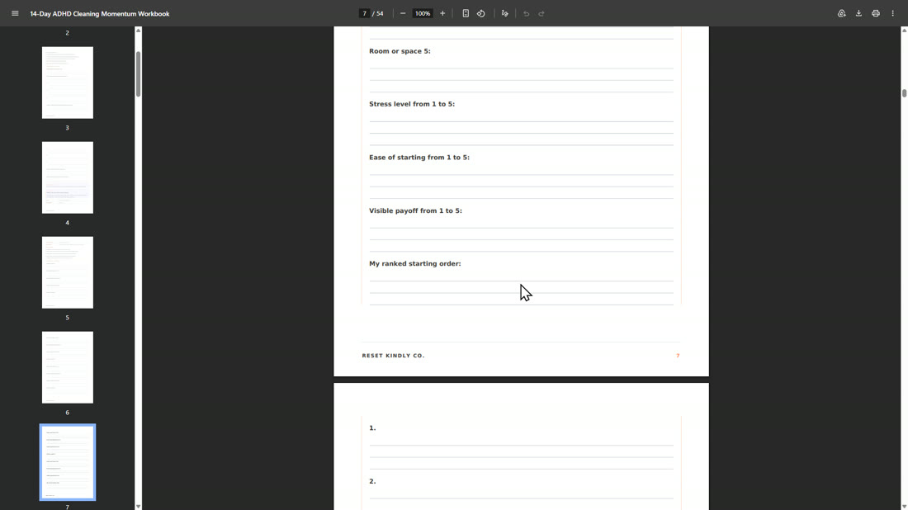
Task: Zoom out with the minus icon
Action: coord(403,13)
